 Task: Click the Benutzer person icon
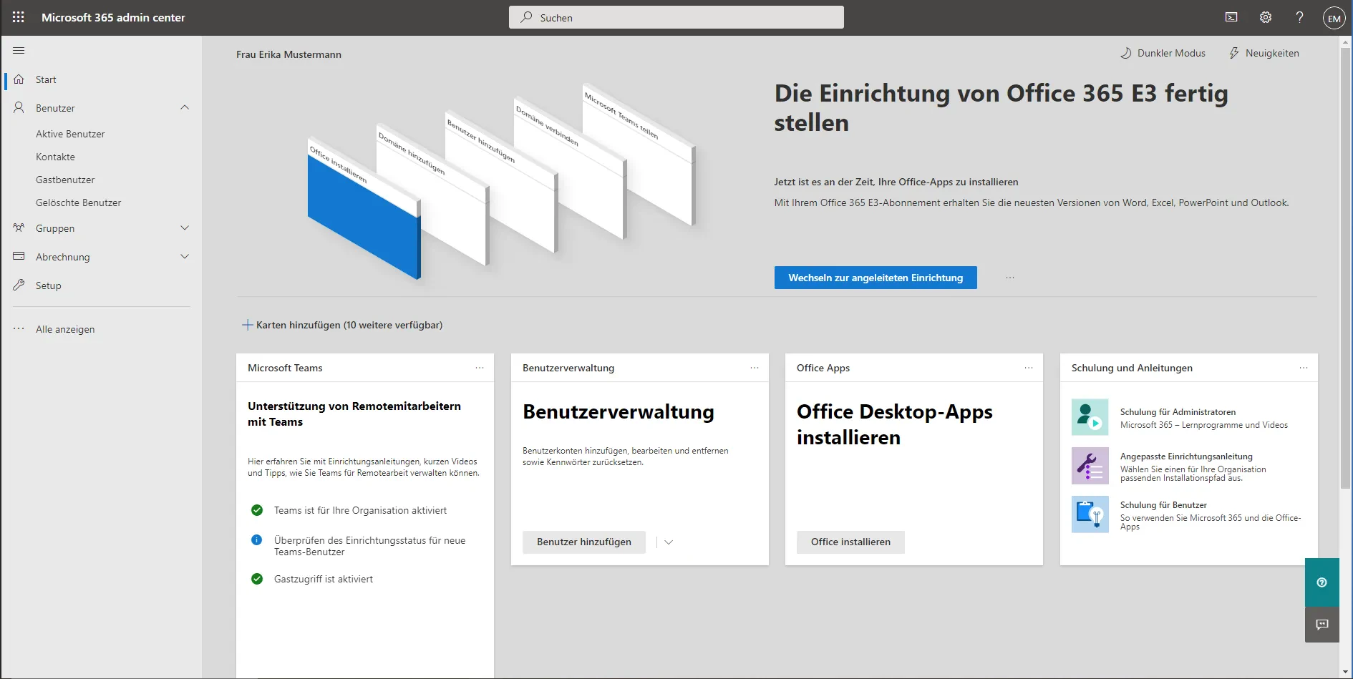[x=19, y=107]
